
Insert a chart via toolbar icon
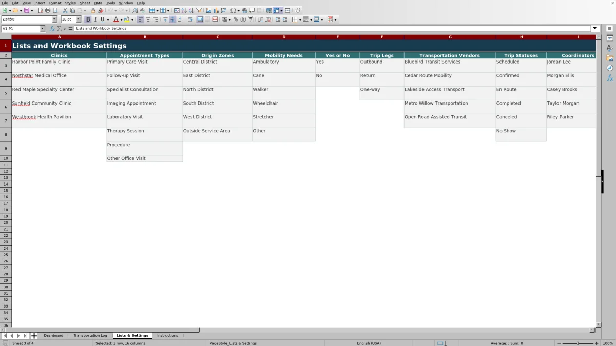click(x=216, y=10)
